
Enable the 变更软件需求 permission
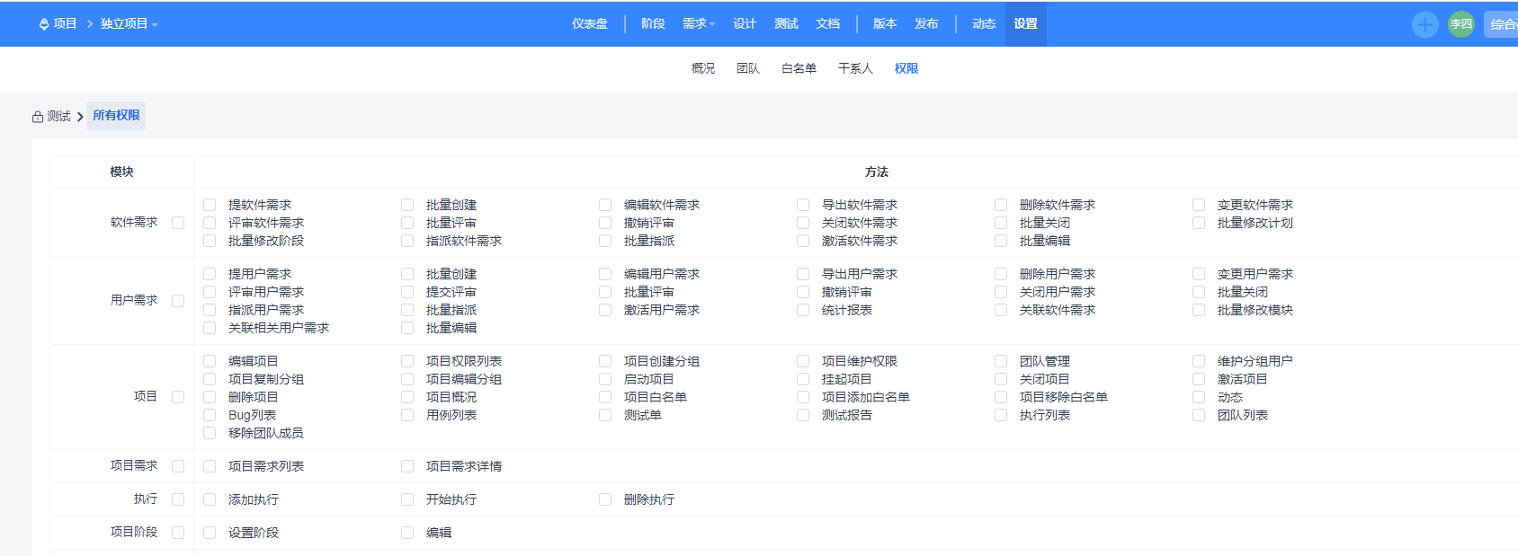click(x=1199, y=205)
